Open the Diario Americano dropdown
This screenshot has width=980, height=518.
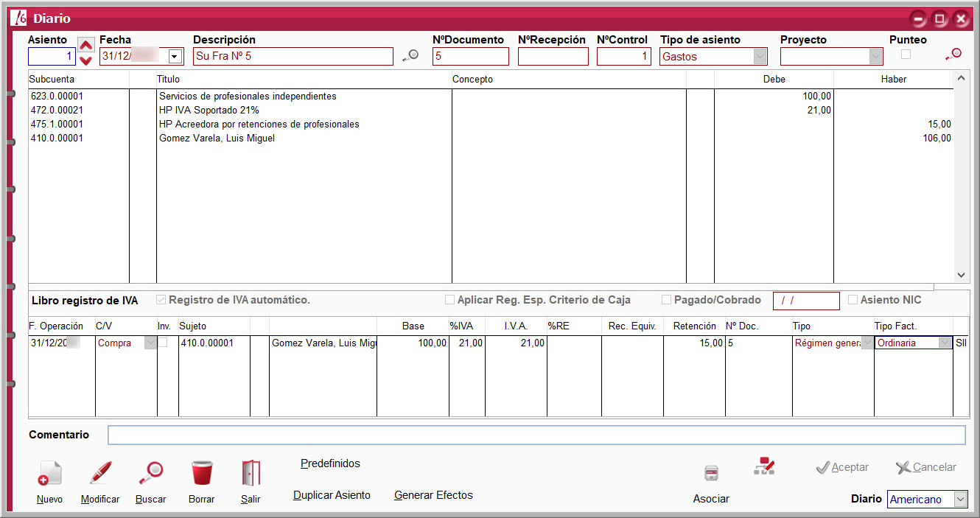(x=960, y=500)
